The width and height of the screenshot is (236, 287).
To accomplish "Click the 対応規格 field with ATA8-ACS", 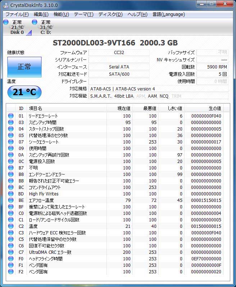I will (159, 89).
